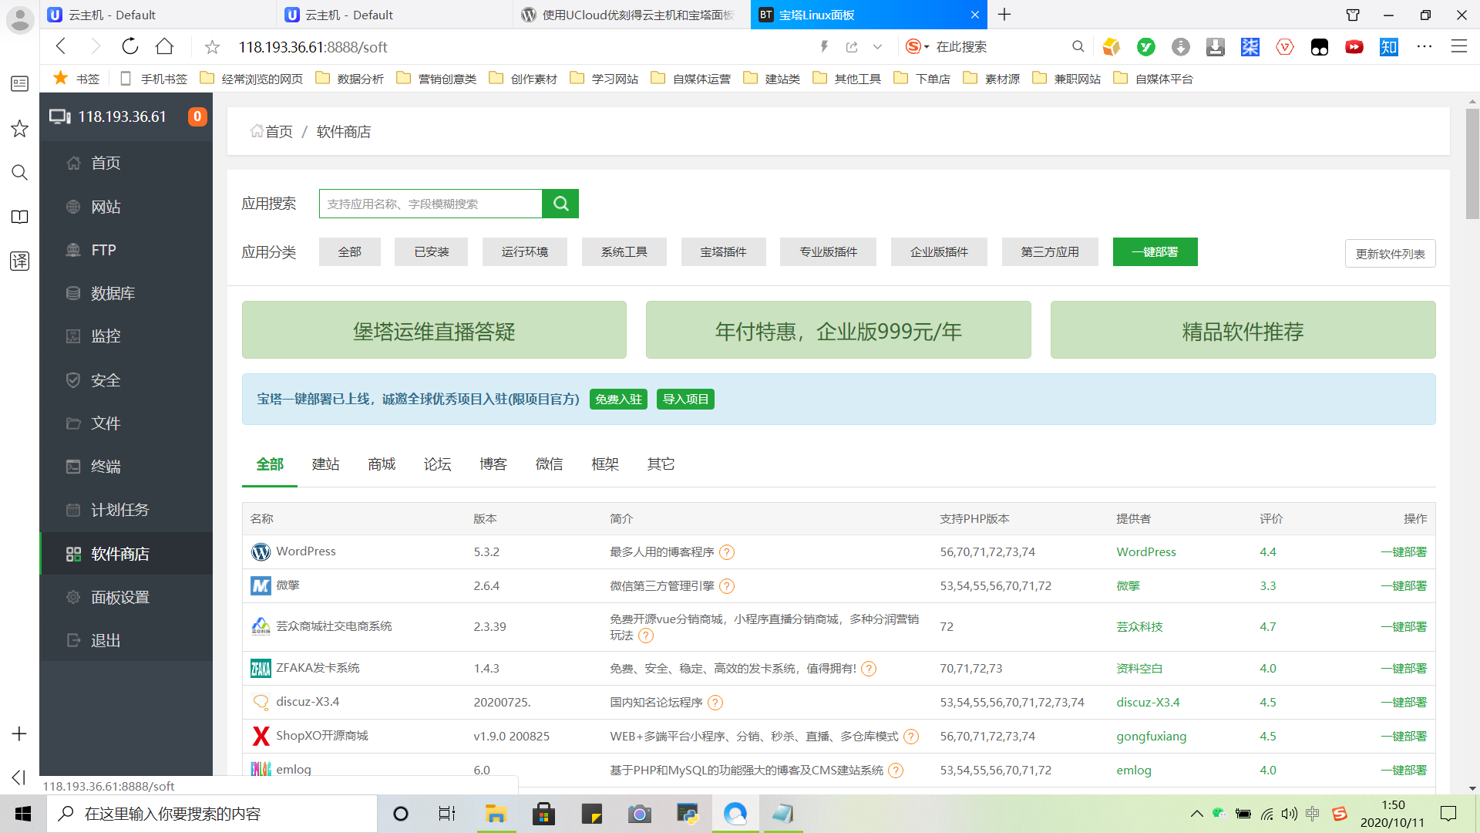Screen dimensions: 1480x833
Task: Click the browser back arrow
Action: click(62, 47)
